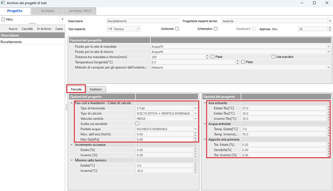The height and width of the screenshot is (191, 333).
Task: Switch to the Archivio tab
Action: (x=47, y=11)
